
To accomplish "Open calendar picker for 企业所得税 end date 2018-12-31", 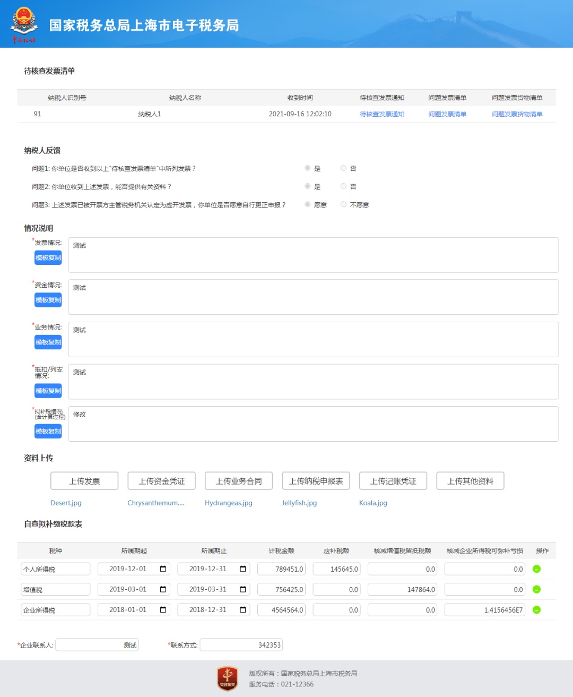I will (243, 610).
